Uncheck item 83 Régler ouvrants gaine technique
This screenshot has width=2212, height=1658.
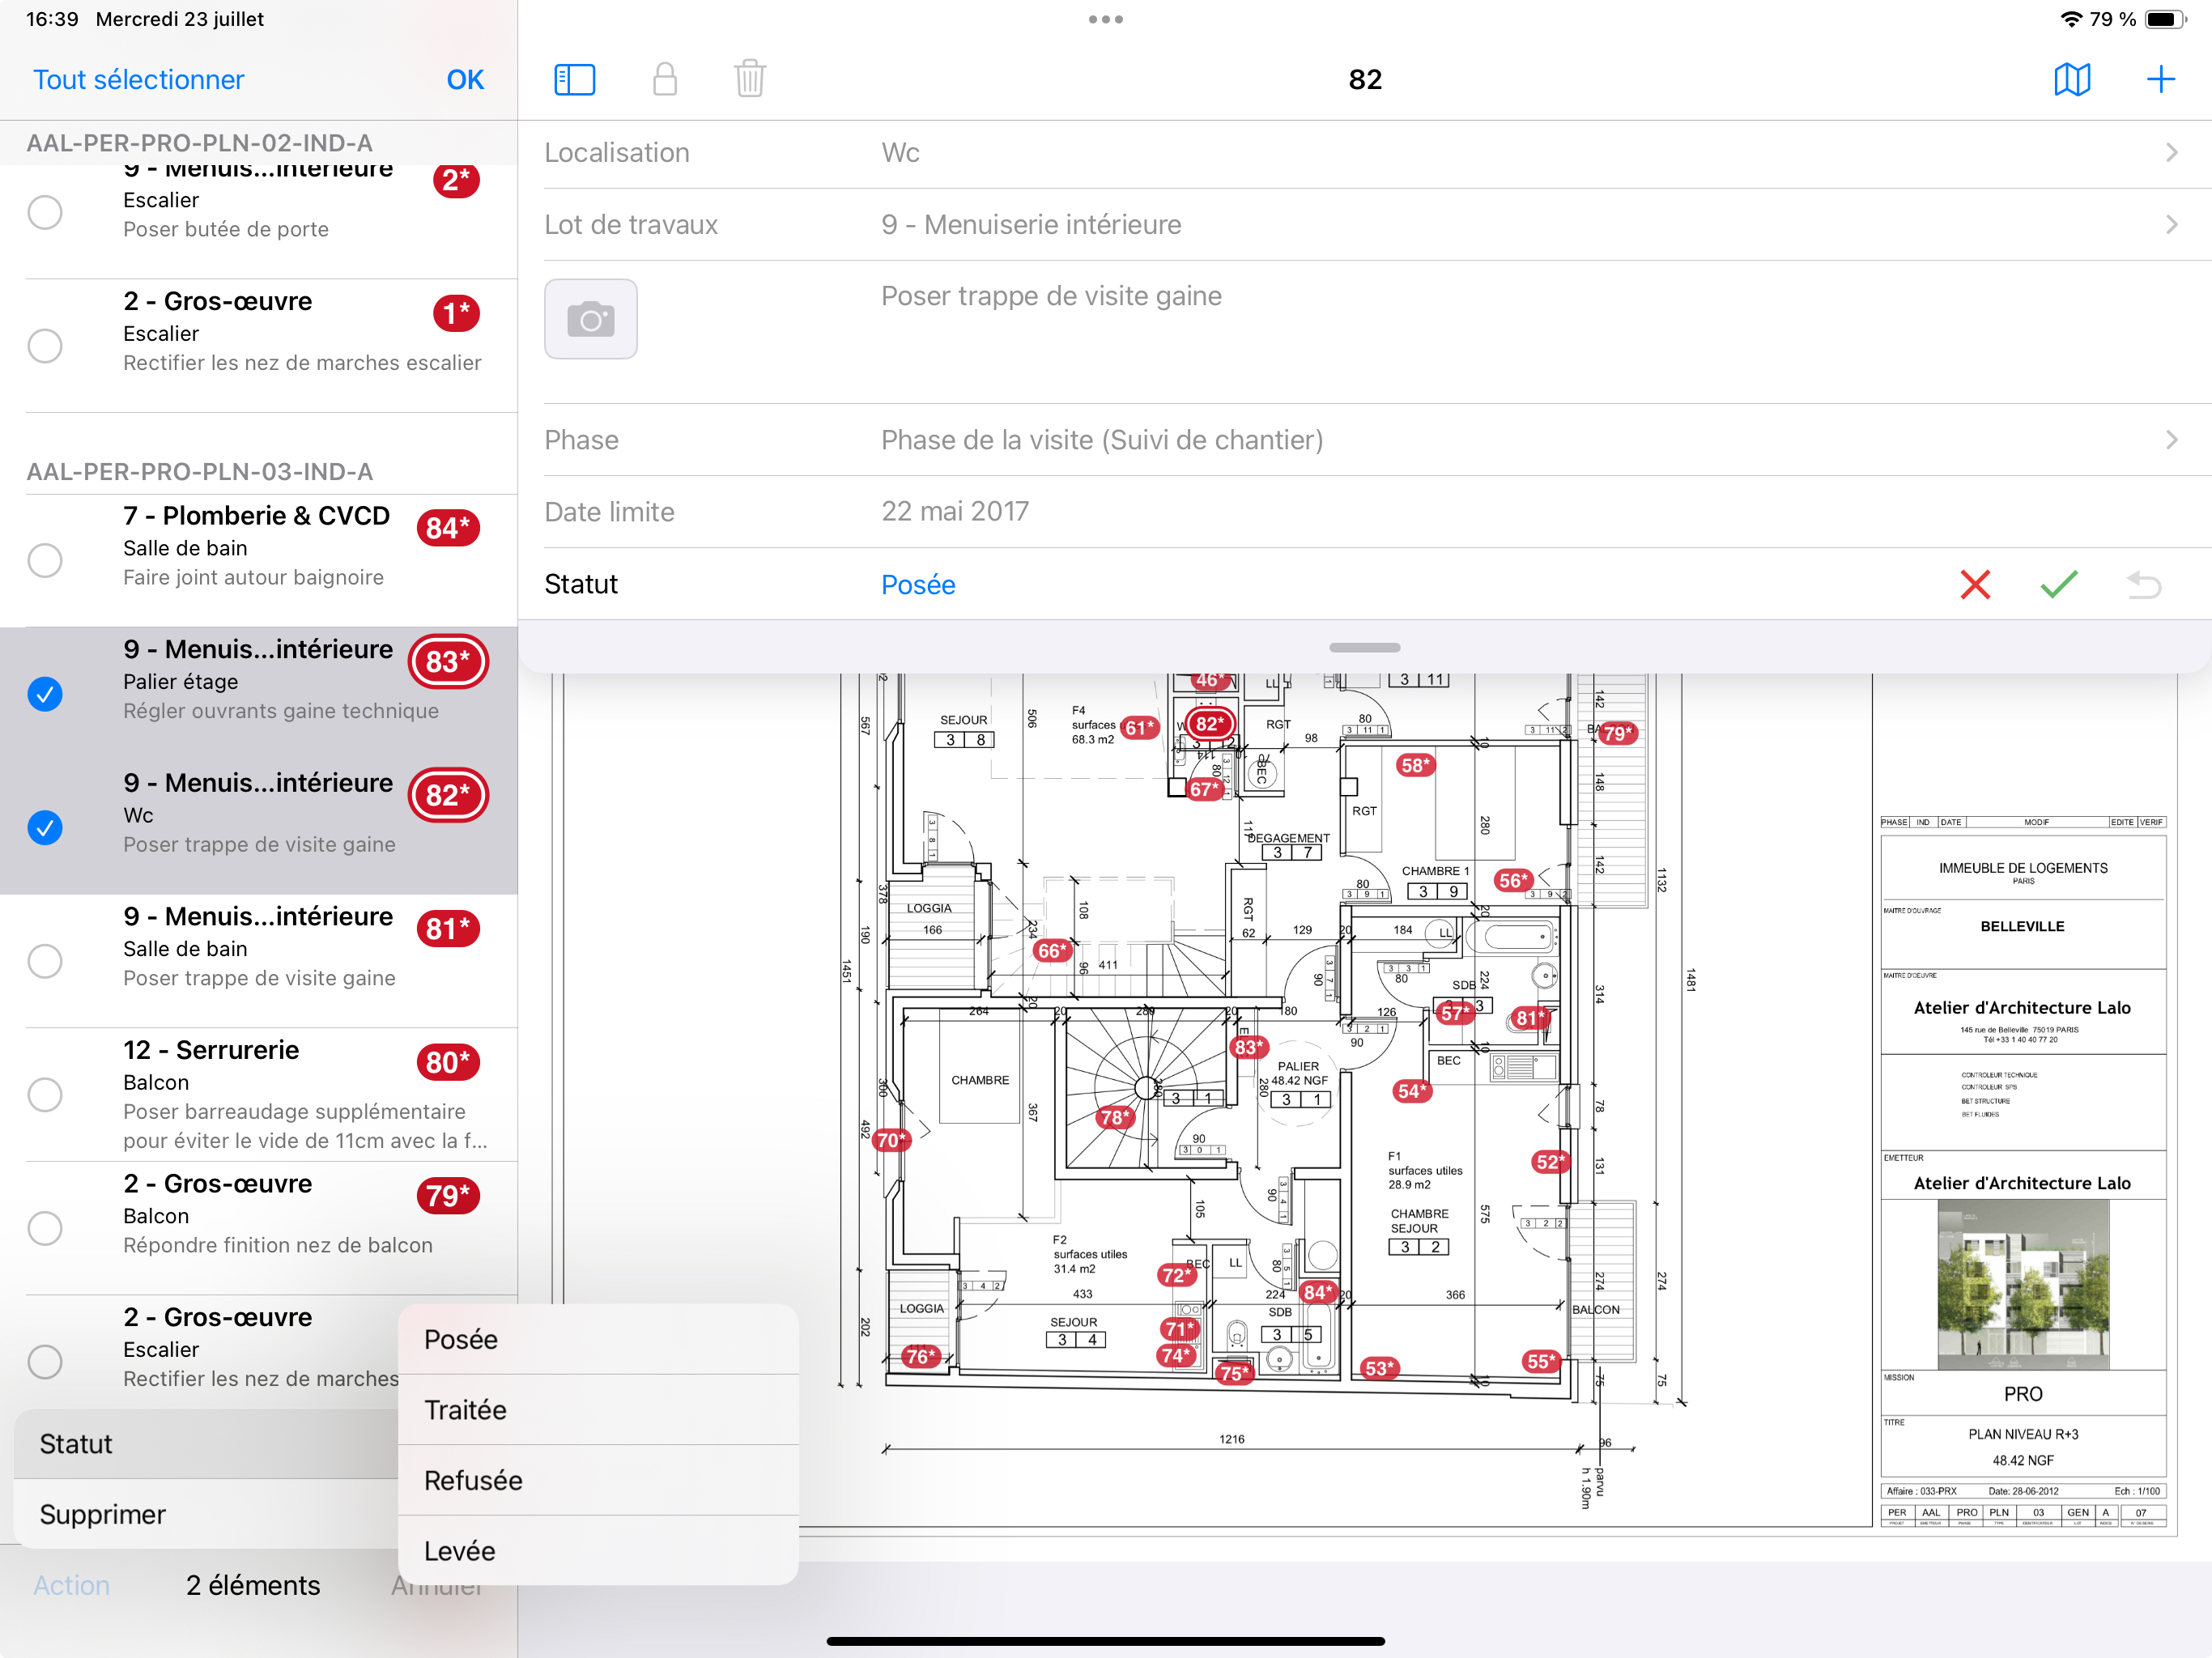coord(45,694)
